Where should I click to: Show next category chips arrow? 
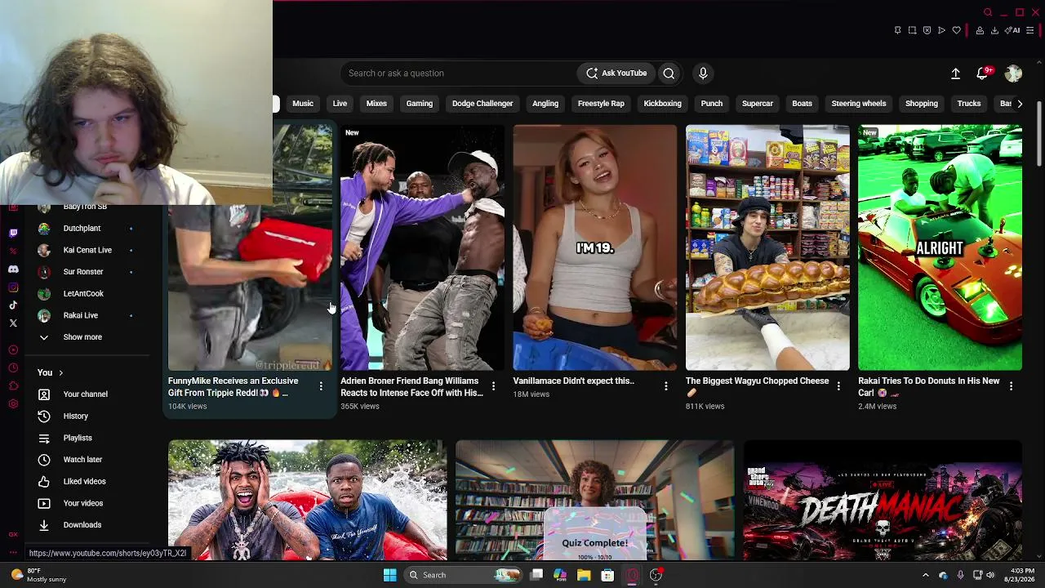click(1020, 104)
